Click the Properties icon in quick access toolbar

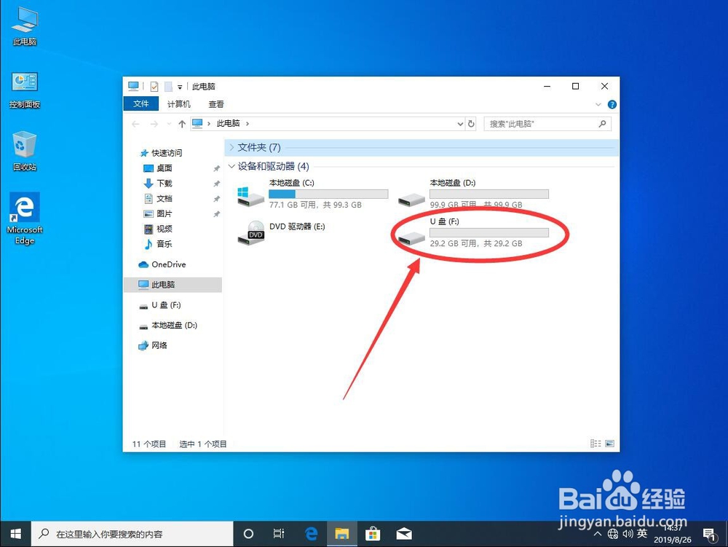pos(154,87)
